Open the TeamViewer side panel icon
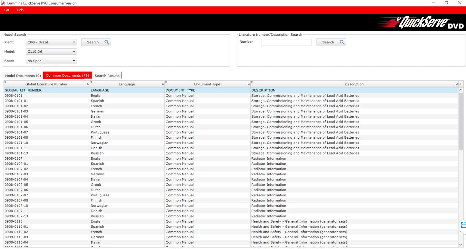This screenshot has width=466, height=249. [463, 225]
